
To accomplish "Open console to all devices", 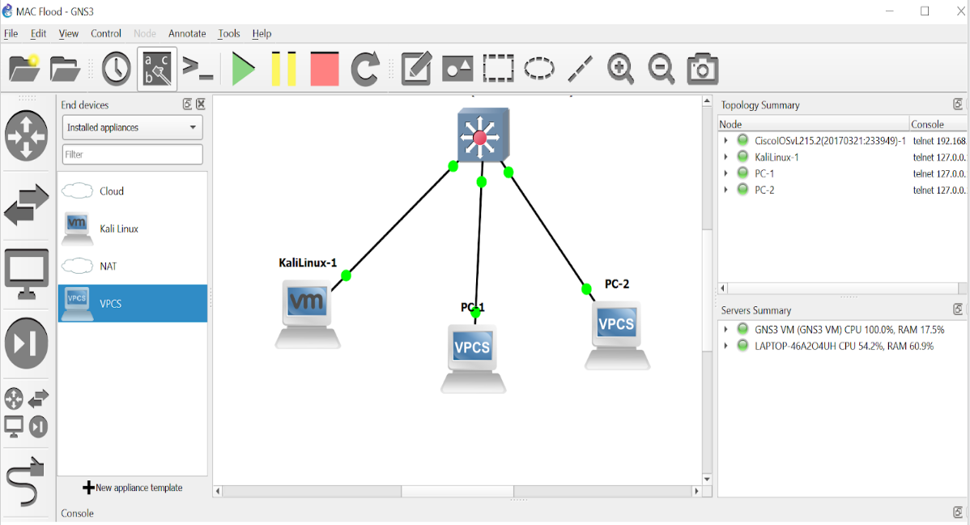I will point(198,68).
